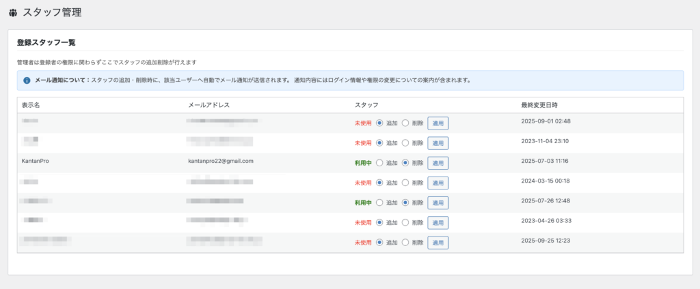The image size is (700, 289).
Task: Click 適用 in the 2025-07-26 12:48 row
Action: coord(437,203)
